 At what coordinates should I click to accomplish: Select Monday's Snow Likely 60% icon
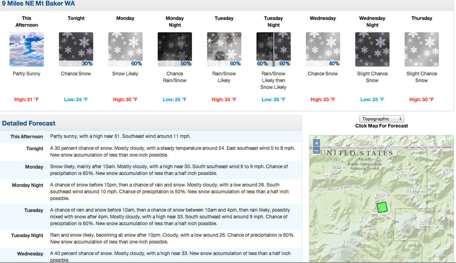point(125,49)
